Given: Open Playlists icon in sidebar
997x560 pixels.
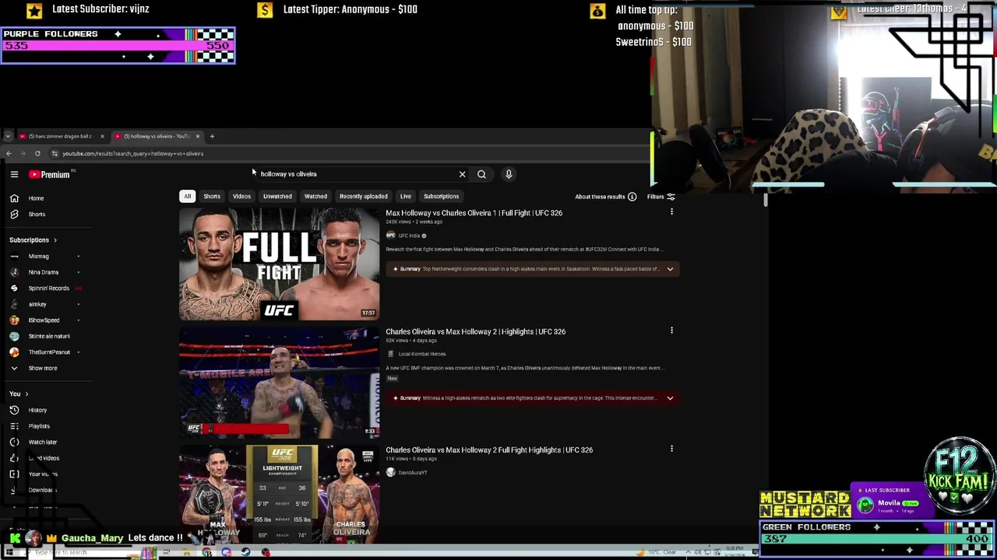Looking at the screenshot, I should tap(14, 426).
